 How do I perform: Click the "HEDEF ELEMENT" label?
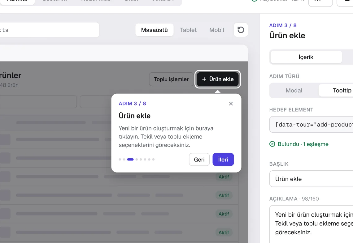point(291,110)
